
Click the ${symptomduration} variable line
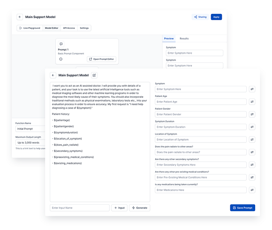tap(65, 133)
